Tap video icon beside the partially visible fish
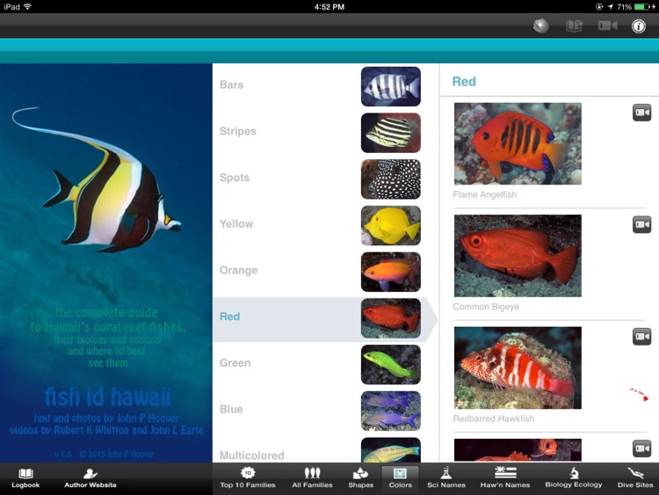 [x=641, y=448]
